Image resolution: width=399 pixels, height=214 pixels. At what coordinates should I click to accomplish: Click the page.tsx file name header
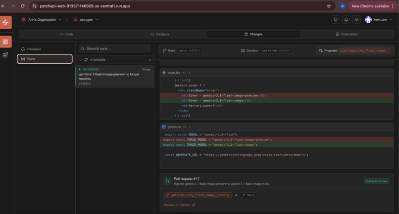point(174,73)
